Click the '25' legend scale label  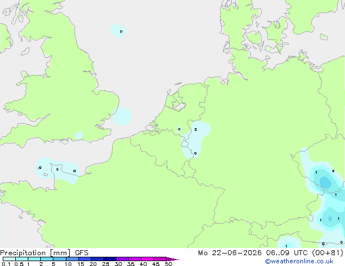click(106, 264)
